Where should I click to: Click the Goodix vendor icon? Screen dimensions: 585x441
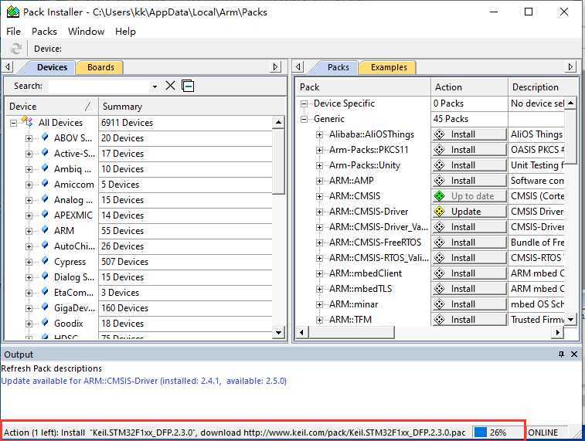pos(45,323)
